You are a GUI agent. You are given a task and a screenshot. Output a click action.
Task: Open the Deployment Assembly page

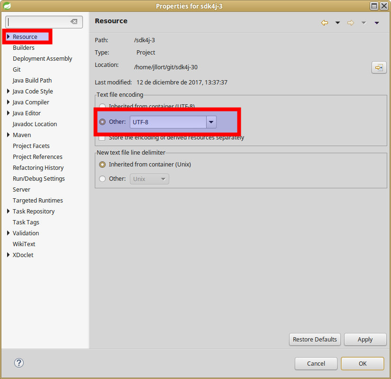click(42, 59)
